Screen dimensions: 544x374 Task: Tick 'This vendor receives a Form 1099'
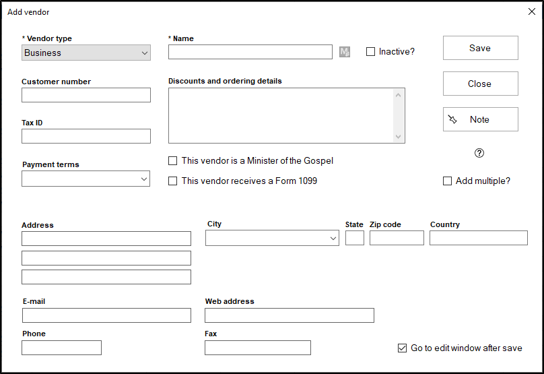(173, 181)
